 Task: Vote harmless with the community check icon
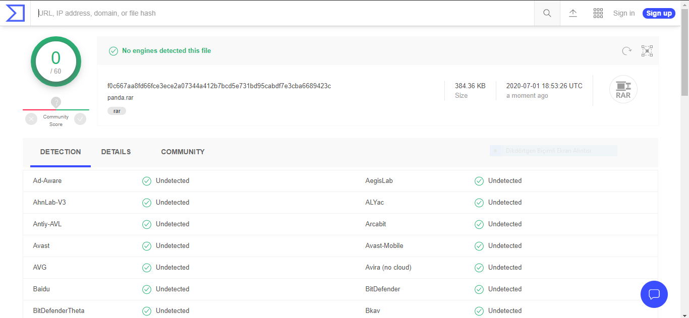(80, 119)
